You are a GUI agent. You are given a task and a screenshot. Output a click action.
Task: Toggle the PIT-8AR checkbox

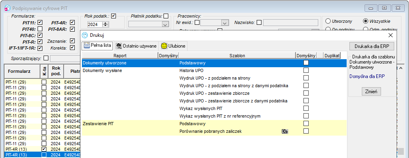72,29
